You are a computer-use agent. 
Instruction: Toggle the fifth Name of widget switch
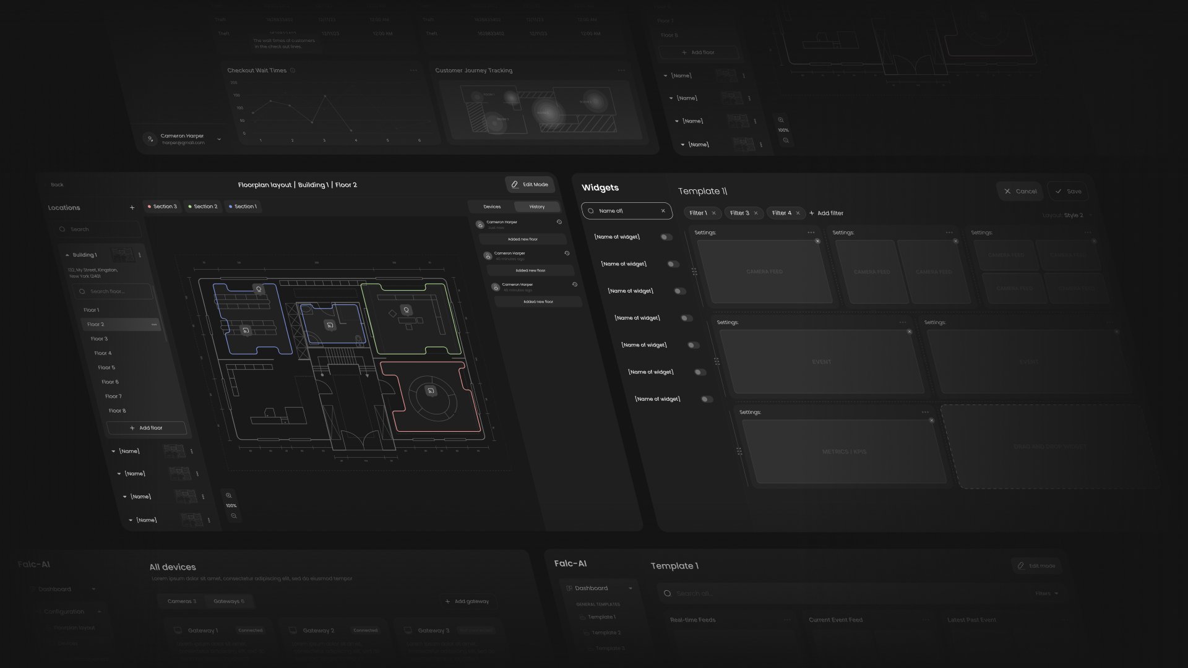[694, 345]
